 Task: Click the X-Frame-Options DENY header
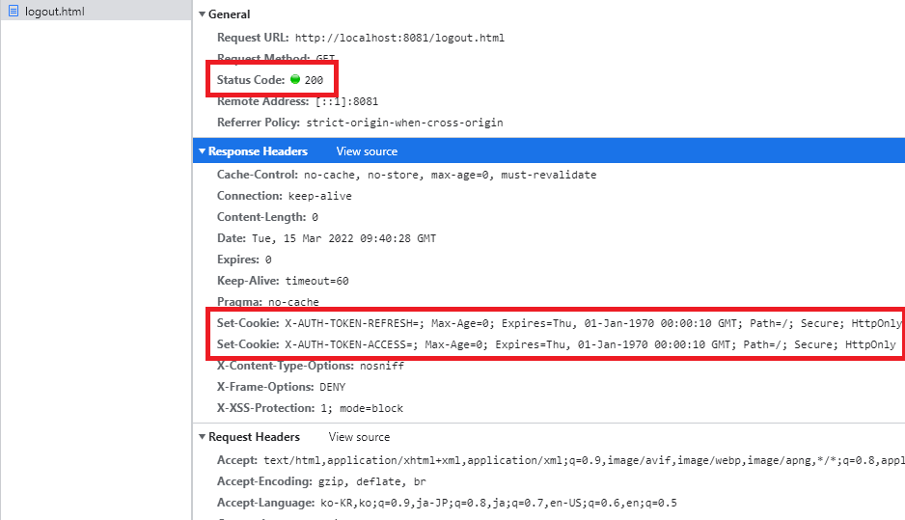[281, 387]
